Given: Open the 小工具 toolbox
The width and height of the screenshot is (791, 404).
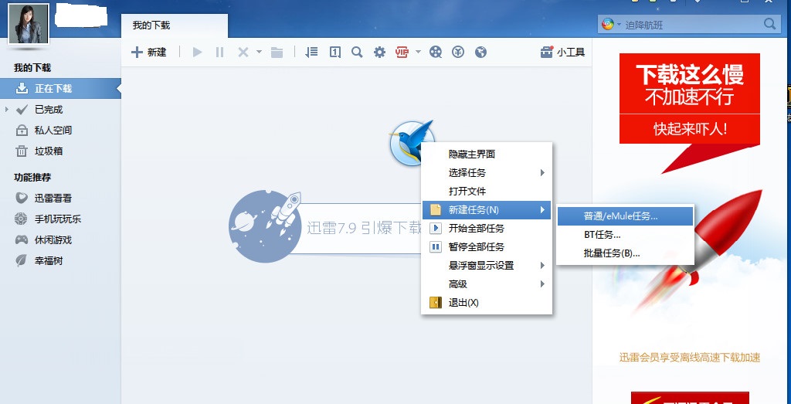Looking at the screenshot, I should [562, 52].
